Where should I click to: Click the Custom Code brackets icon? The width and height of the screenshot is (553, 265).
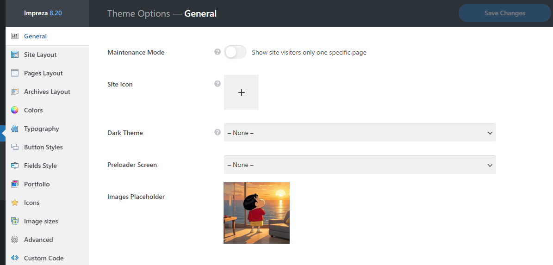coord(15,258)
